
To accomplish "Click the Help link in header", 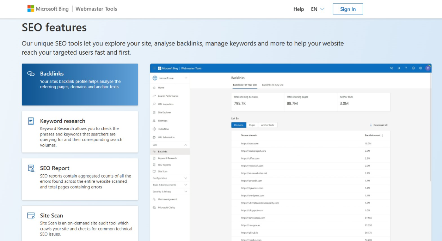I will tap(299, 9).
